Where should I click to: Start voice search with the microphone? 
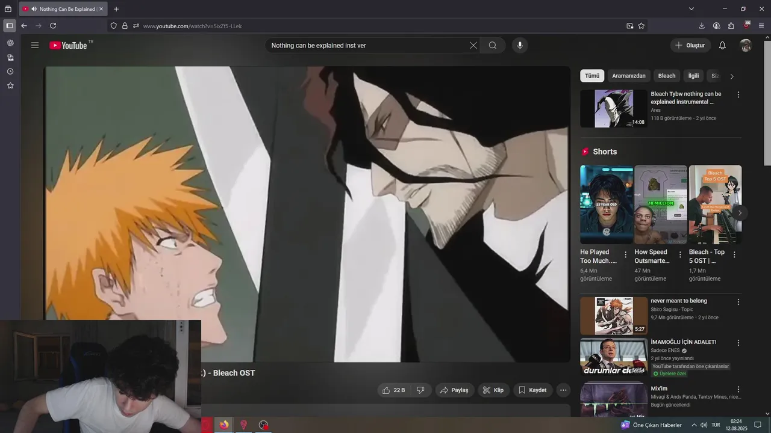click(520, 45)
